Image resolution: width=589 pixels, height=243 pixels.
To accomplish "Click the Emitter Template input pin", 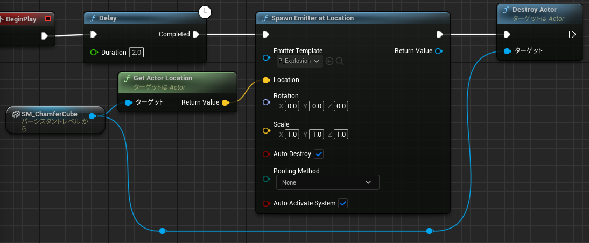I will coord(267,57).
